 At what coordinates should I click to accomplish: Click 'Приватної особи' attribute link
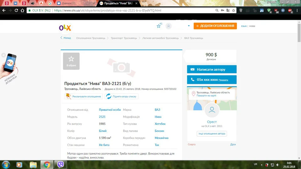(110, 110)
